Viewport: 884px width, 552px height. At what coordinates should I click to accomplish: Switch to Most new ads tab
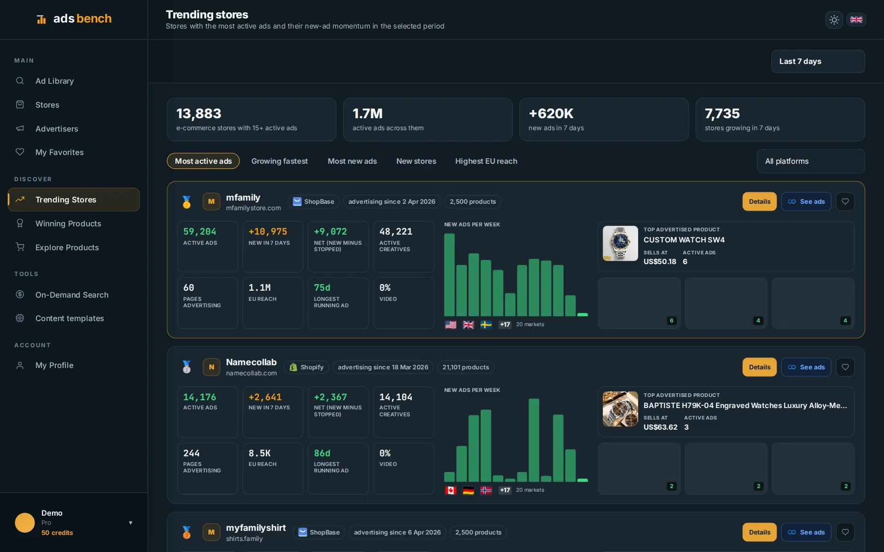352,161
